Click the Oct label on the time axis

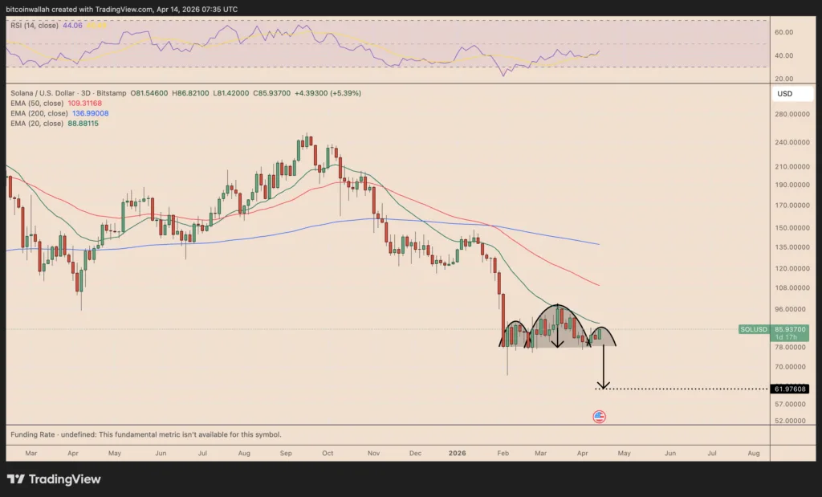pos(327,454)
